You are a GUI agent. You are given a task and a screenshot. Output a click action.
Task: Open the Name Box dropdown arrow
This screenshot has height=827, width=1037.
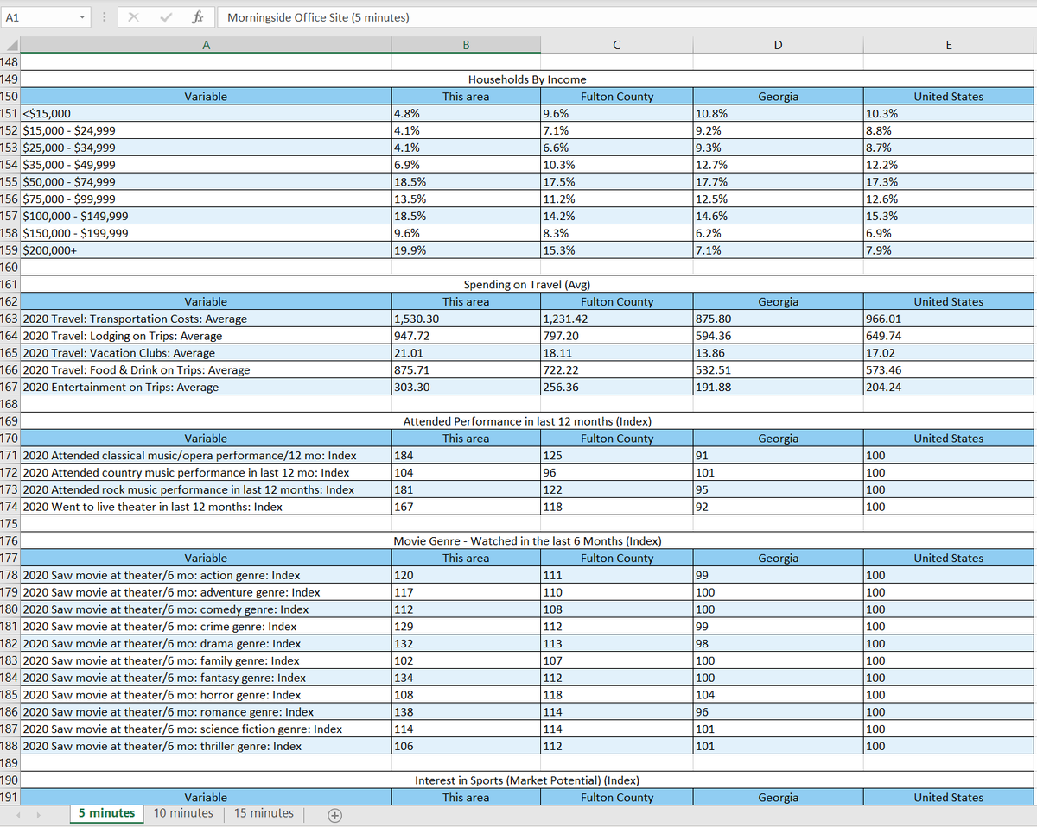coord(80,16)
